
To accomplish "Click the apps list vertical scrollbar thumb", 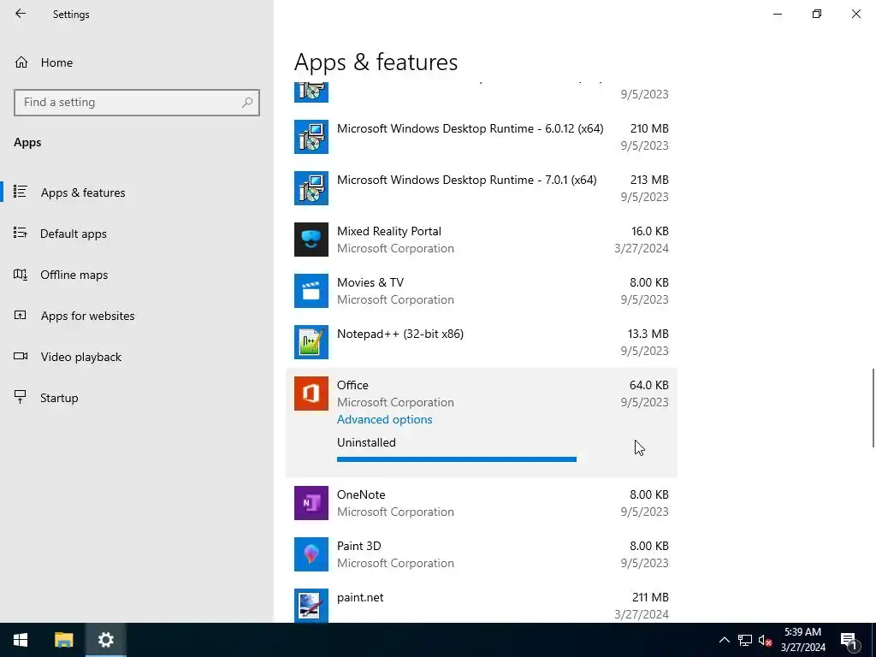I will (x=873, y=408).
